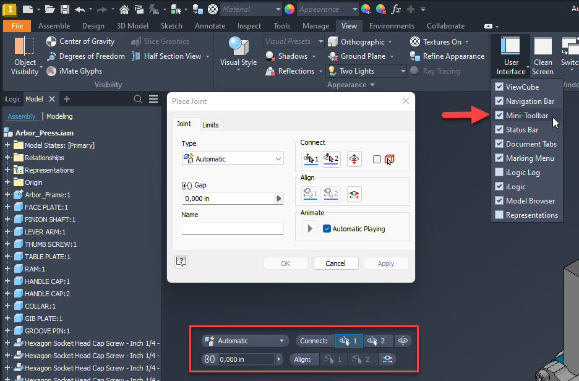Click the Apply button in Place Joint dialog
This screenshot has width=579, height=381.
coord(386,263)
